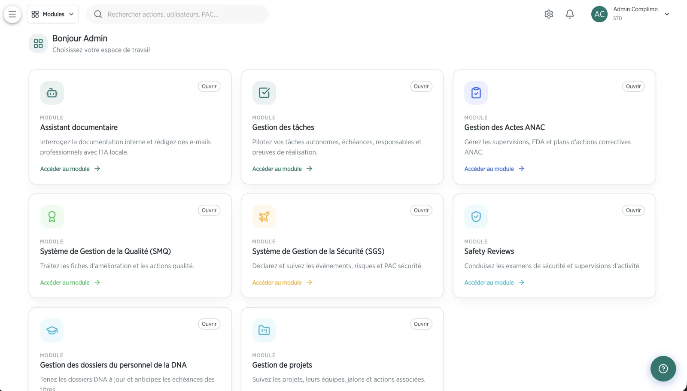
Task: Click Ouvrir on the Safety Reviews card
Action: pyautogui.click(x=633, y=210)
